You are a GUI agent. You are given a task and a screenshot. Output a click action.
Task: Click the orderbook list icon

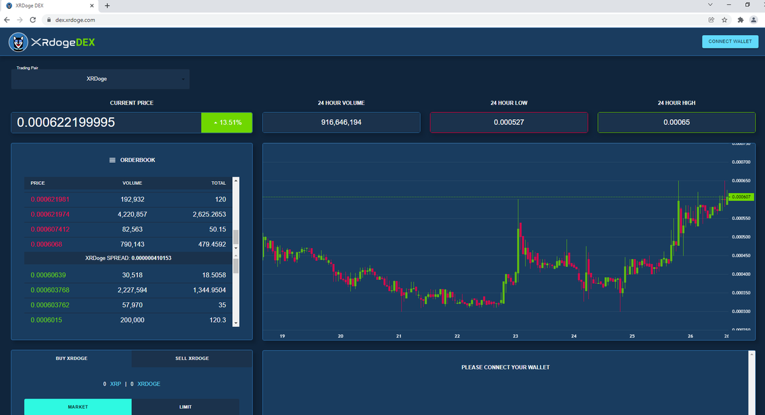[x=113, y=160]
